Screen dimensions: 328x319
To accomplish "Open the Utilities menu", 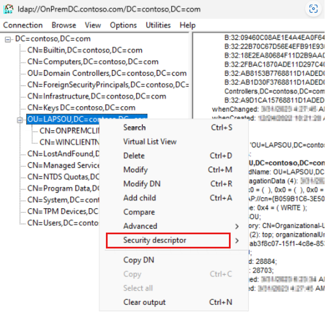I will click(x=158, y=25).
